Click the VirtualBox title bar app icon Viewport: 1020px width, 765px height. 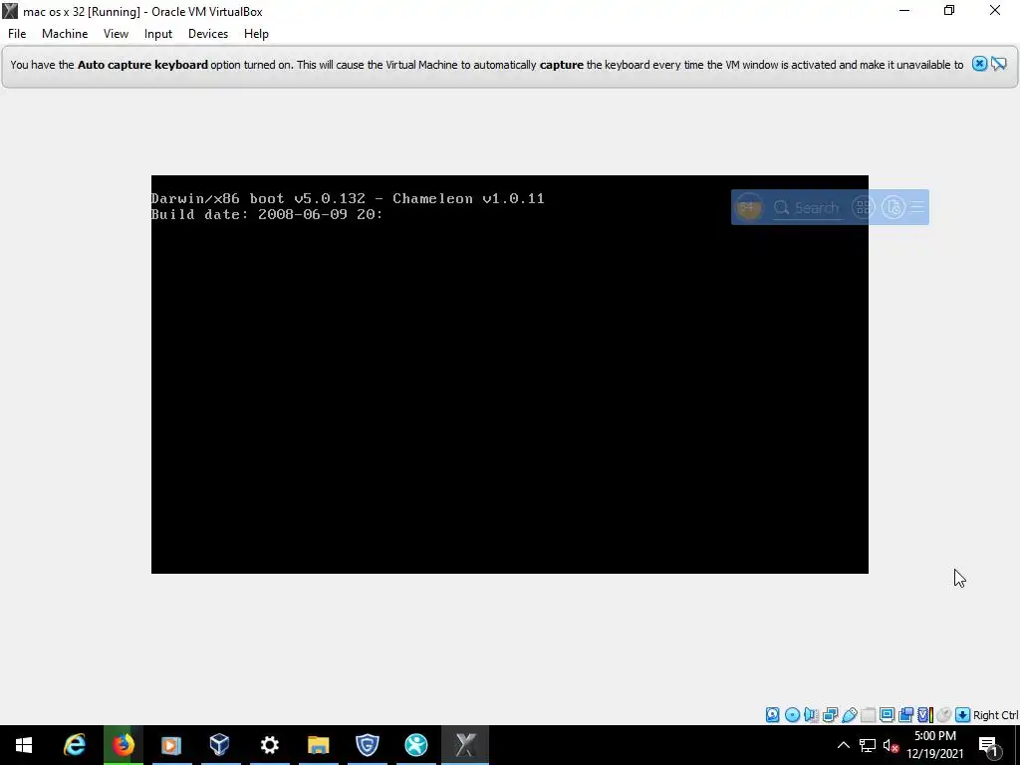click(x=10, y=11)
